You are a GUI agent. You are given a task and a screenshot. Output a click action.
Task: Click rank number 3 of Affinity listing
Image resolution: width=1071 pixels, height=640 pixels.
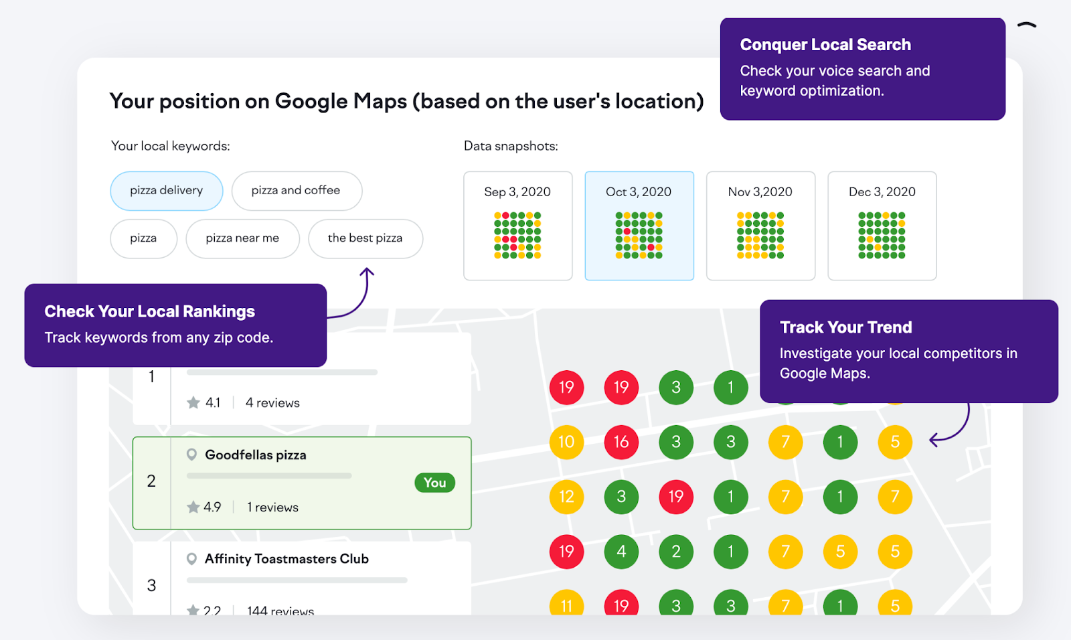(151, 585)
